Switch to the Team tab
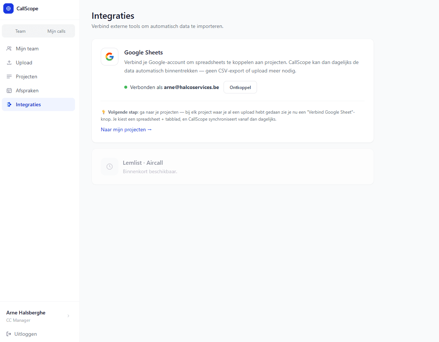The height and width of the screenshot is (342, 439). coord(21,31)
